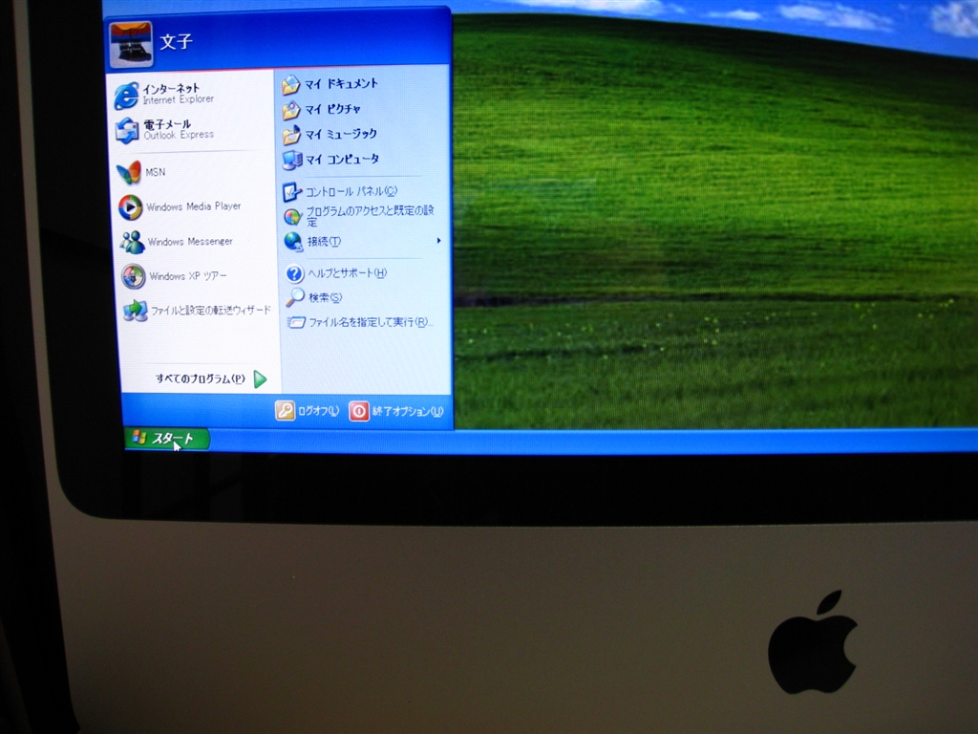978x734 pixels.
Task: Click the ログオフ(L) button label
Action: pos(318,411)
